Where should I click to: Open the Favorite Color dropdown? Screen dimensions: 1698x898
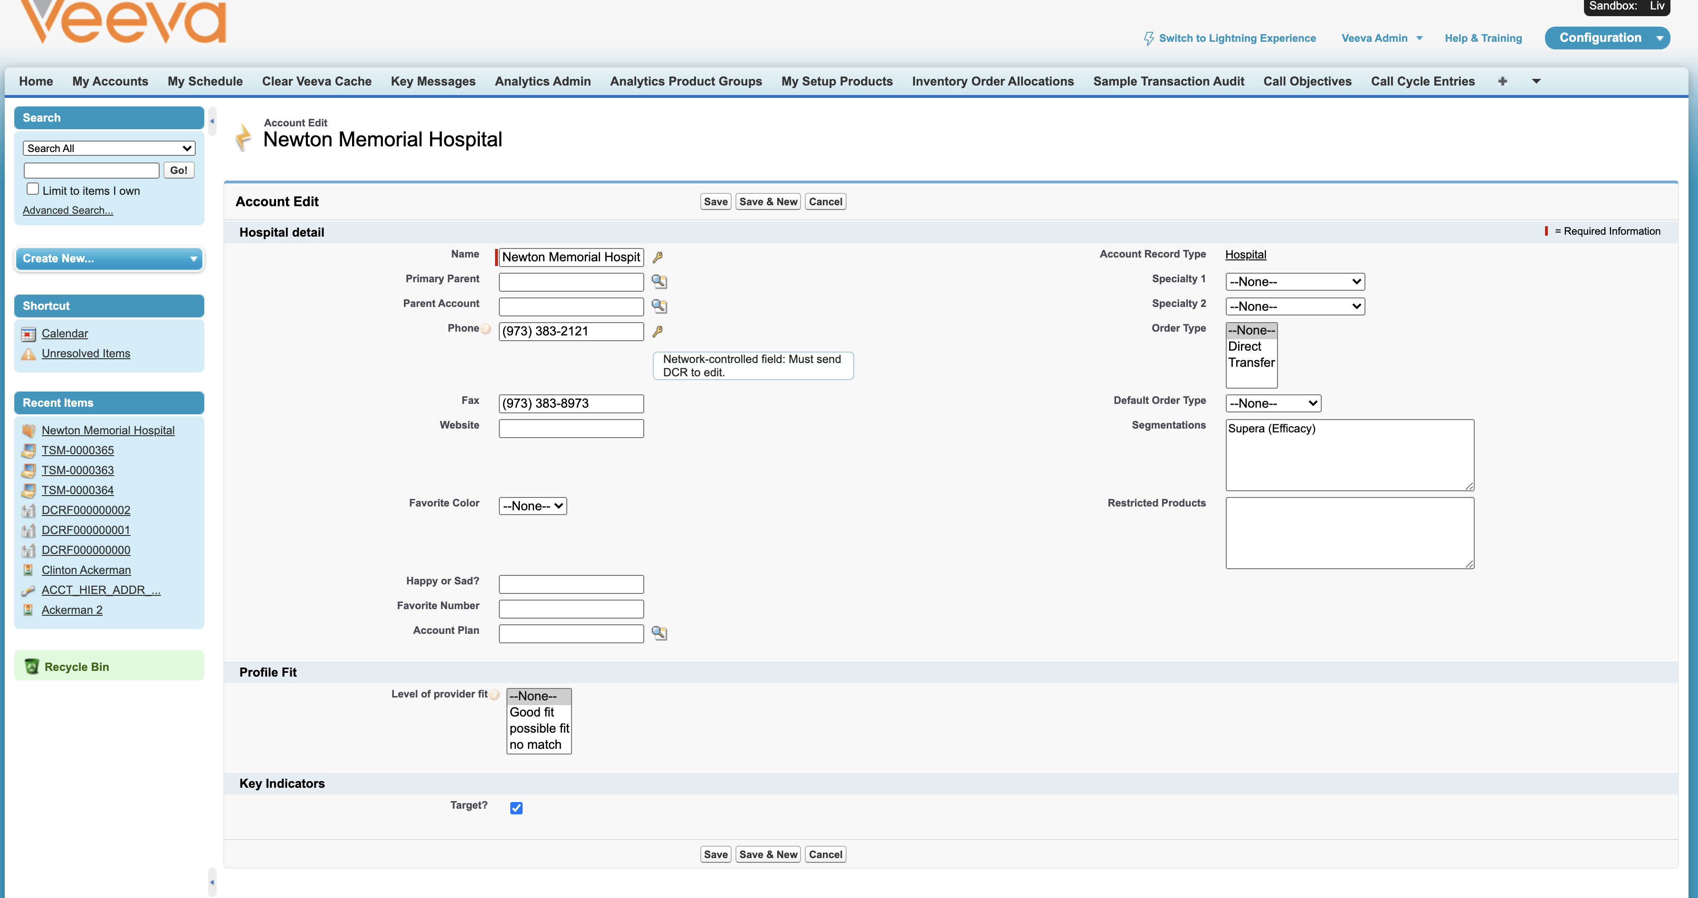click(532, 506)
